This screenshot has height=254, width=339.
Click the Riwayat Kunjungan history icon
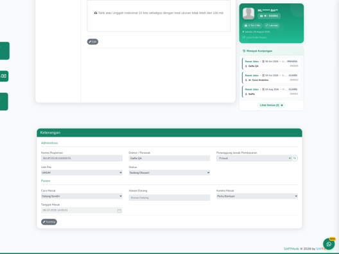pos(244,51)
